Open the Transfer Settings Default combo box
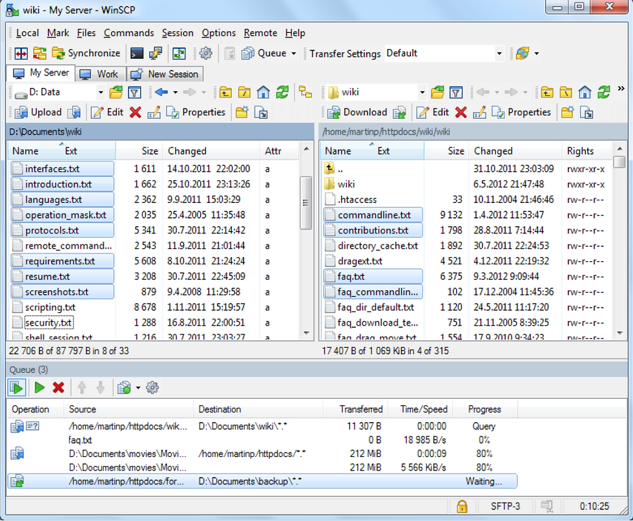 [x=444, y=53]
